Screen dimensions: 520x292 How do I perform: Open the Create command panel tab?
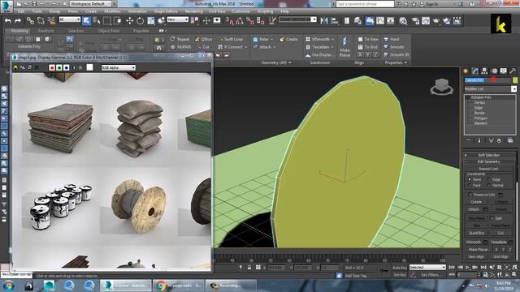coord(466,71)
